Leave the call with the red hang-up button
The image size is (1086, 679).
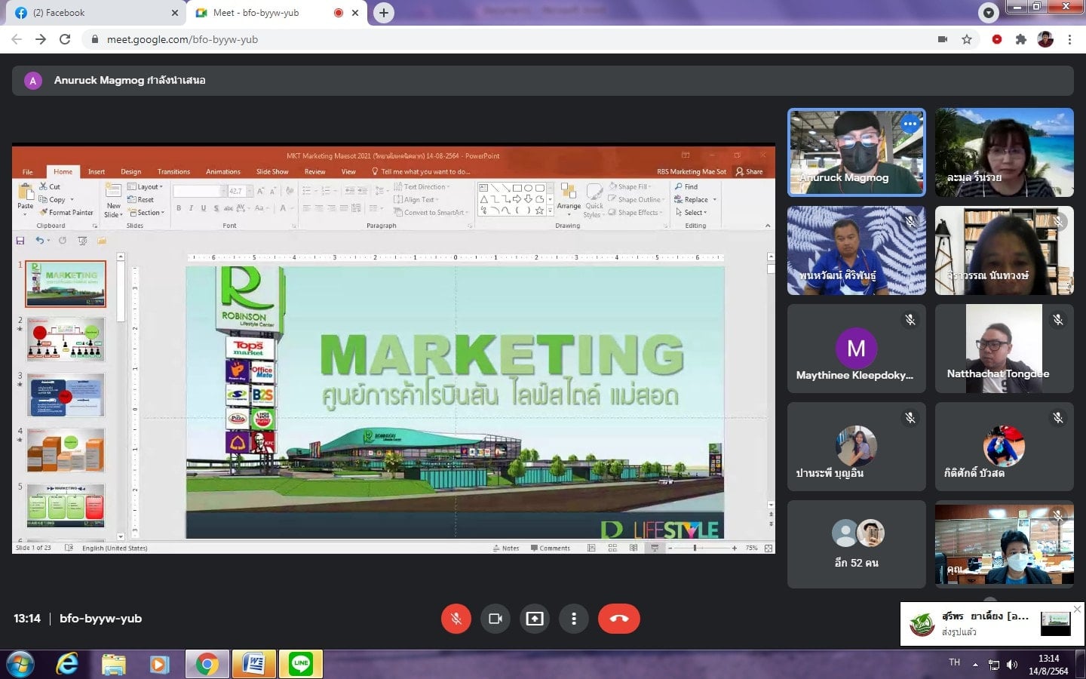click(619, 619)
